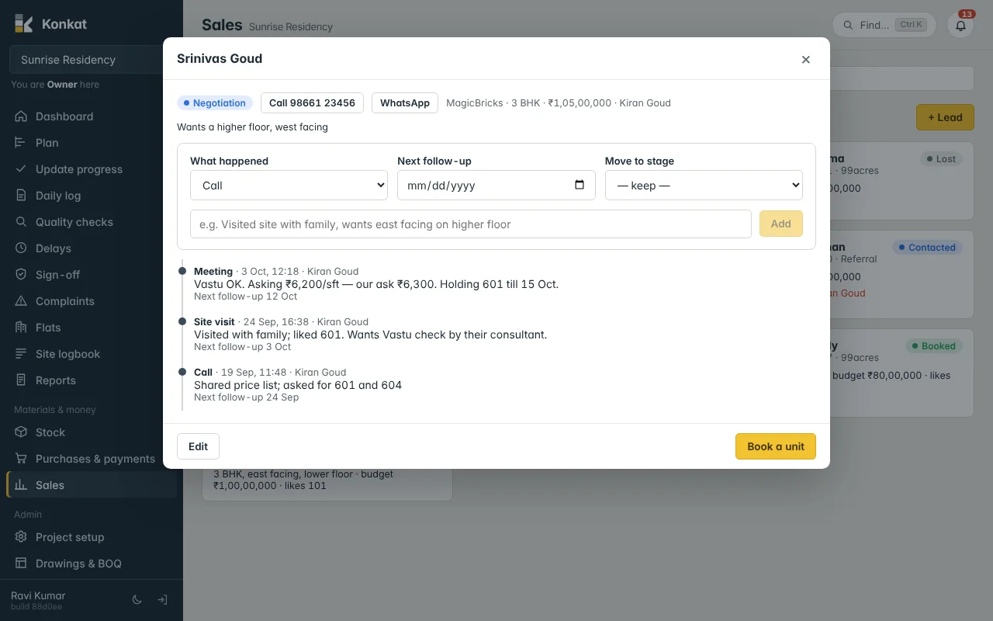Click the activity note text field

[x=471, y=224]
